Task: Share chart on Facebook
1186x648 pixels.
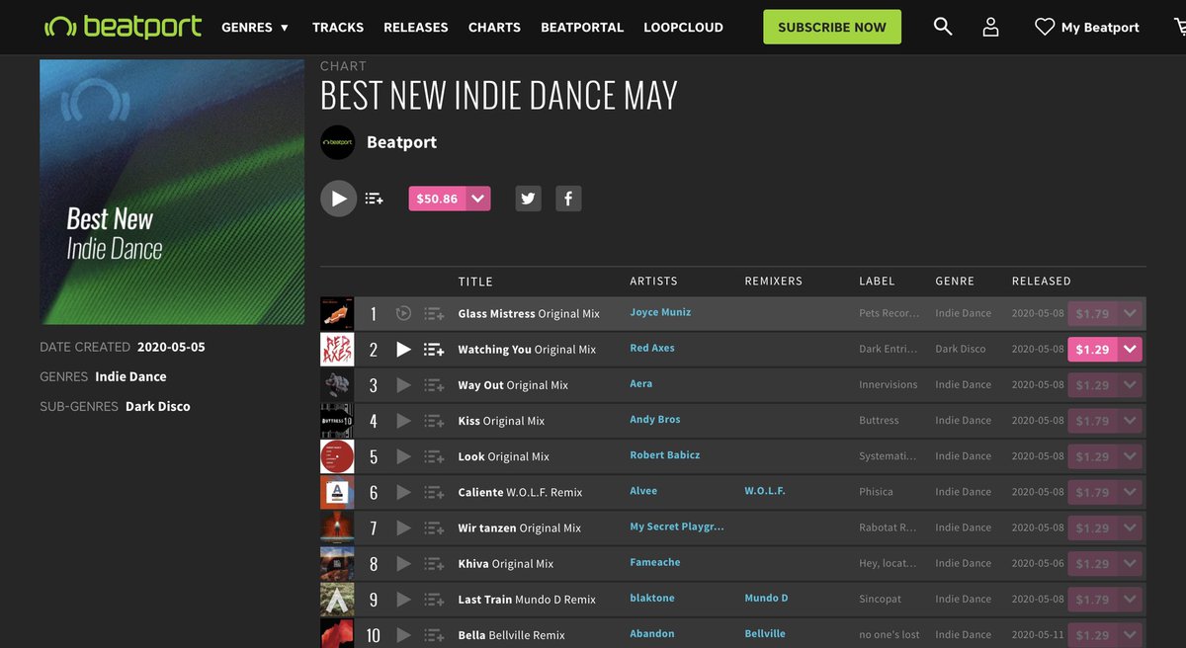Action: click(568, 199)
